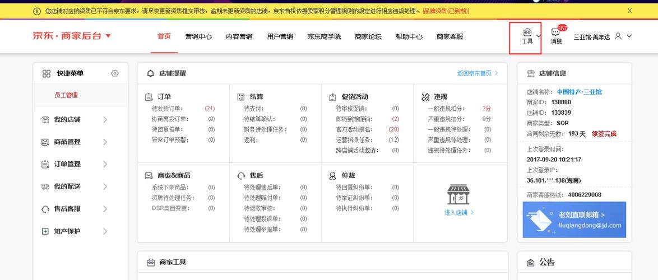Click 待结算确认 row
Viewport: 658px width, 280px height.
(x=275, y=119)
